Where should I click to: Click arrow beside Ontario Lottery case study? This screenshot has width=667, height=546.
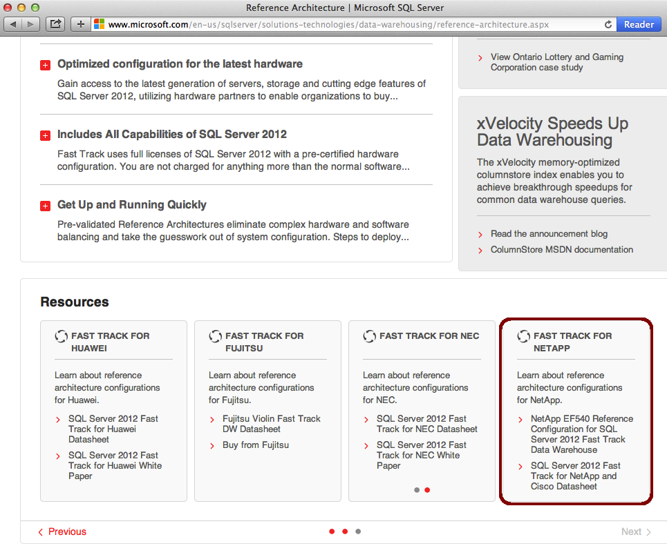pos(480,58)
